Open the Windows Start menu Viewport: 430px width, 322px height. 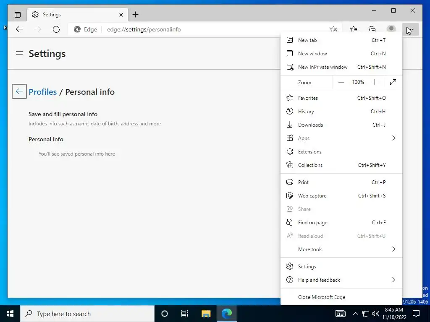tap(10, 314)
